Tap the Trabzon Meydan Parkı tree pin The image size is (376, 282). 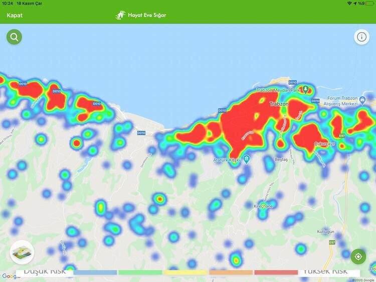click(x=305, y=90)
